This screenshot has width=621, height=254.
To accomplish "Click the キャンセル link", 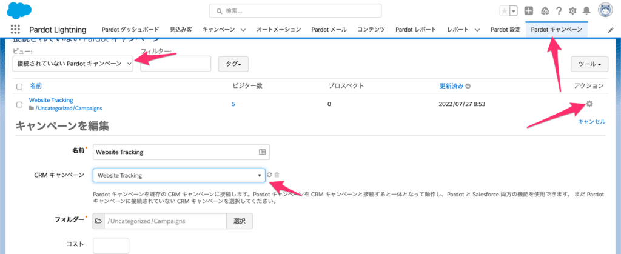I will coord(592,122).
